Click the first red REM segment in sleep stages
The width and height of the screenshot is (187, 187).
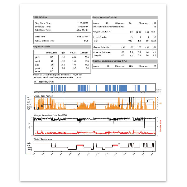tap(80, 145)
